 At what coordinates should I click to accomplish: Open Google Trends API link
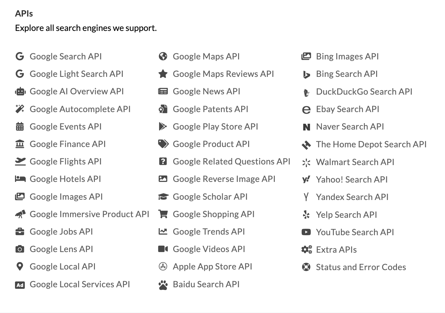click(209, 232)
